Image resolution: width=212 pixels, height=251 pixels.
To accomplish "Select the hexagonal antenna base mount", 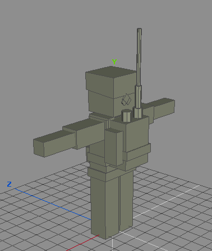I will [137, 112].
